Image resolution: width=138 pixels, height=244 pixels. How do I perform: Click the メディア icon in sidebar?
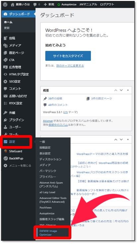click(5, 45)
